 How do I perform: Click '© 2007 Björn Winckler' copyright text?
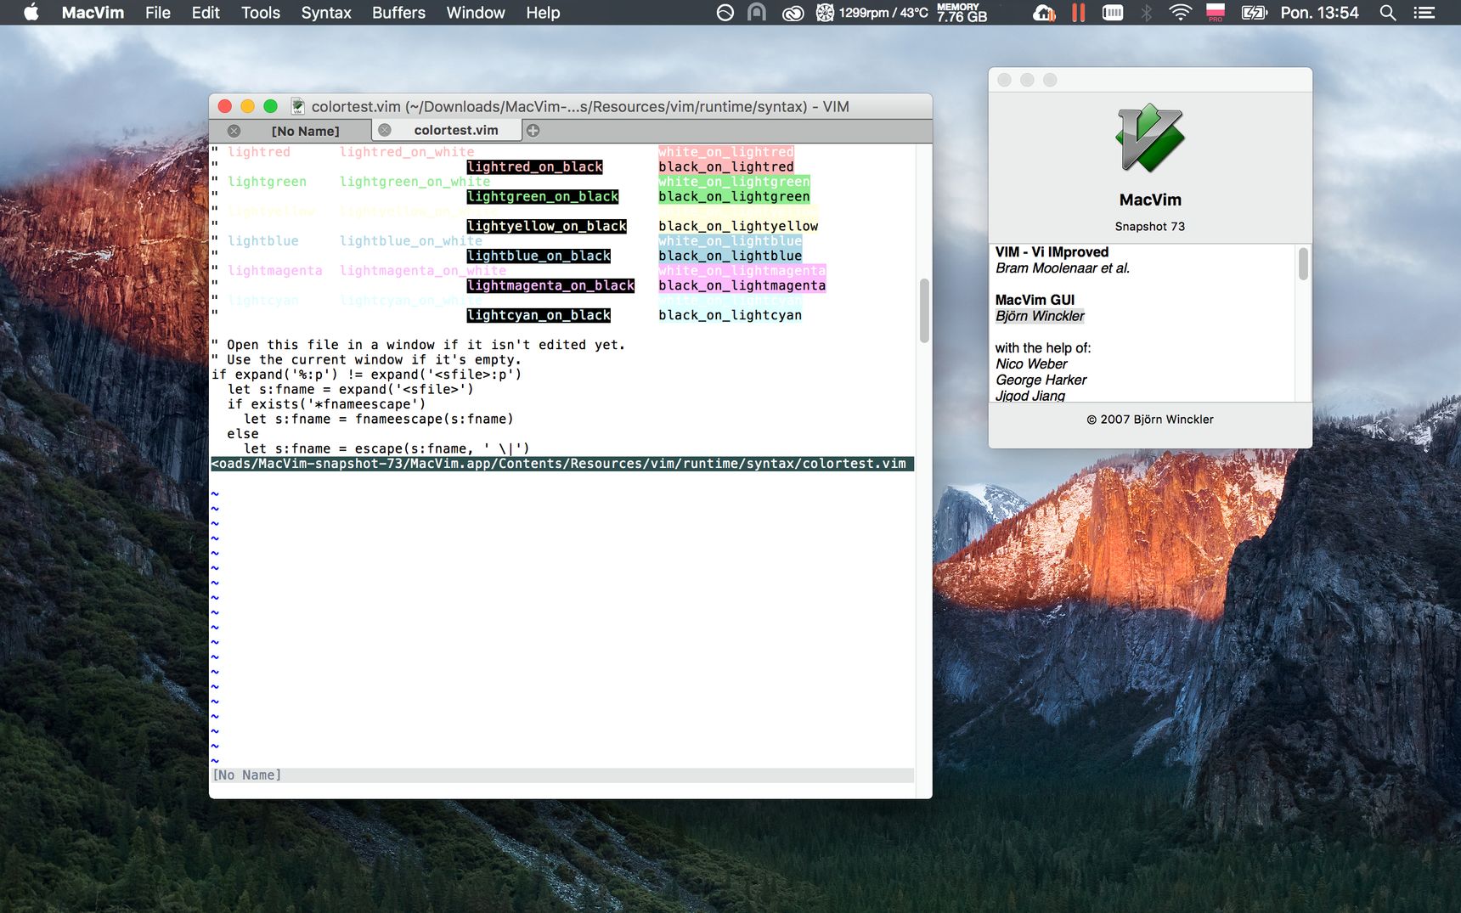1150,420
